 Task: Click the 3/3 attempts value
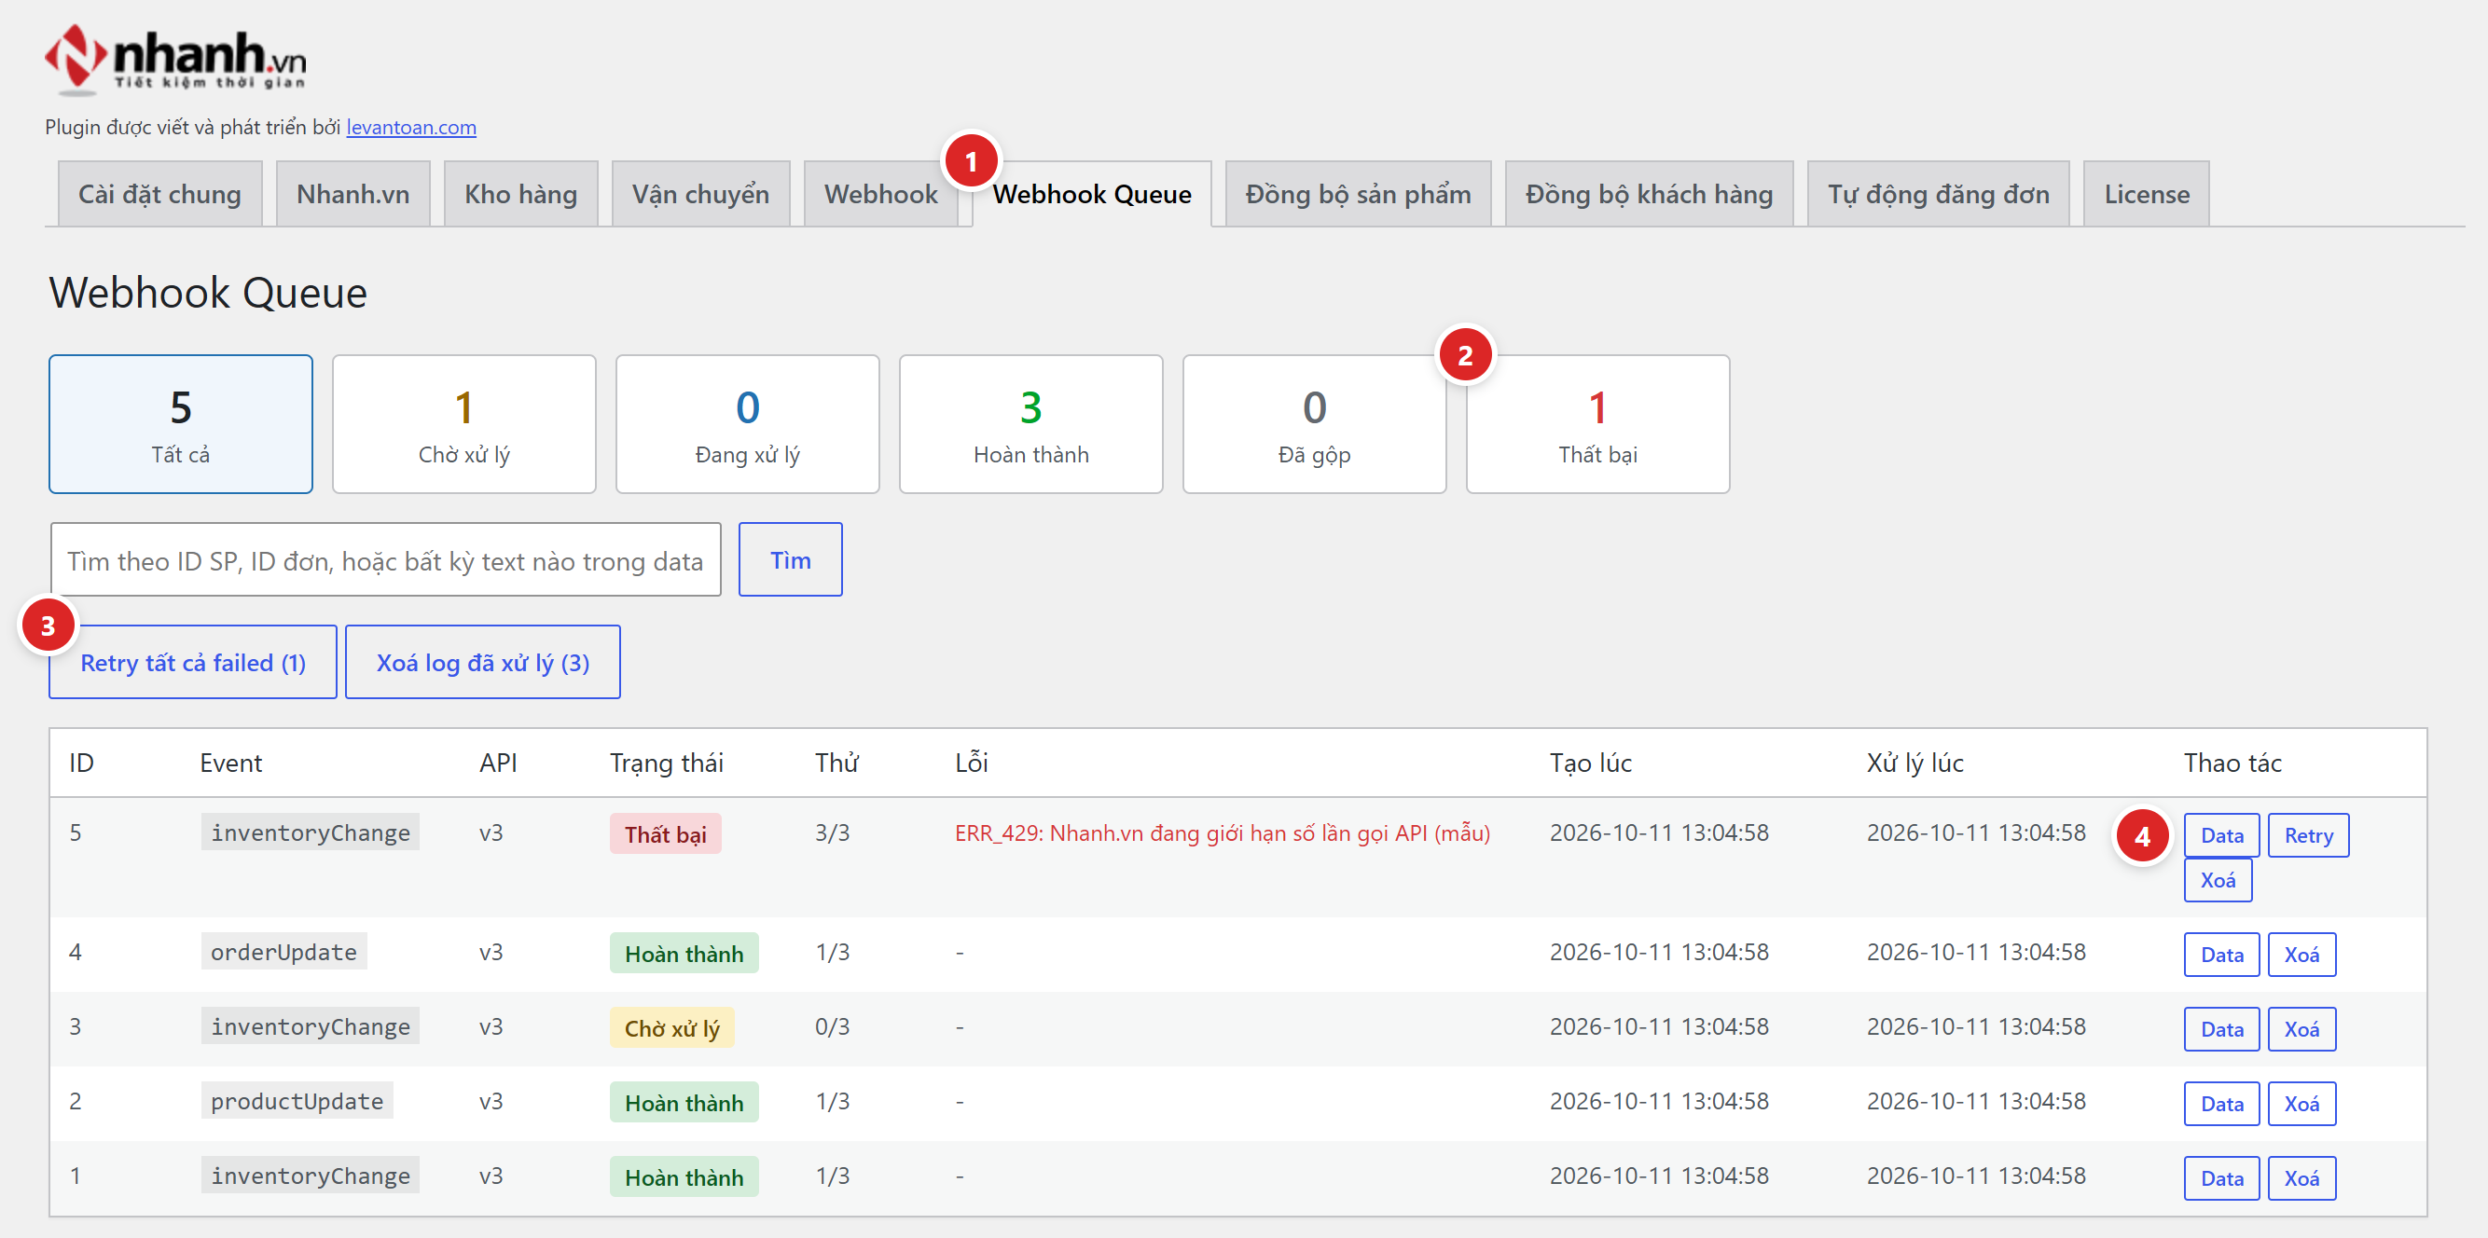(x=832, y=832)
